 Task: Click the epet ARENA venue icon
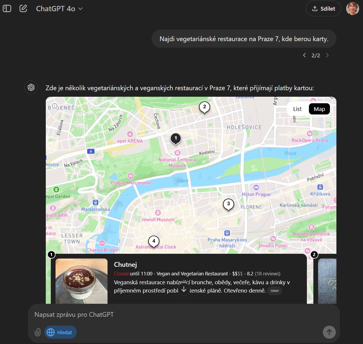(x=130, y=134)
